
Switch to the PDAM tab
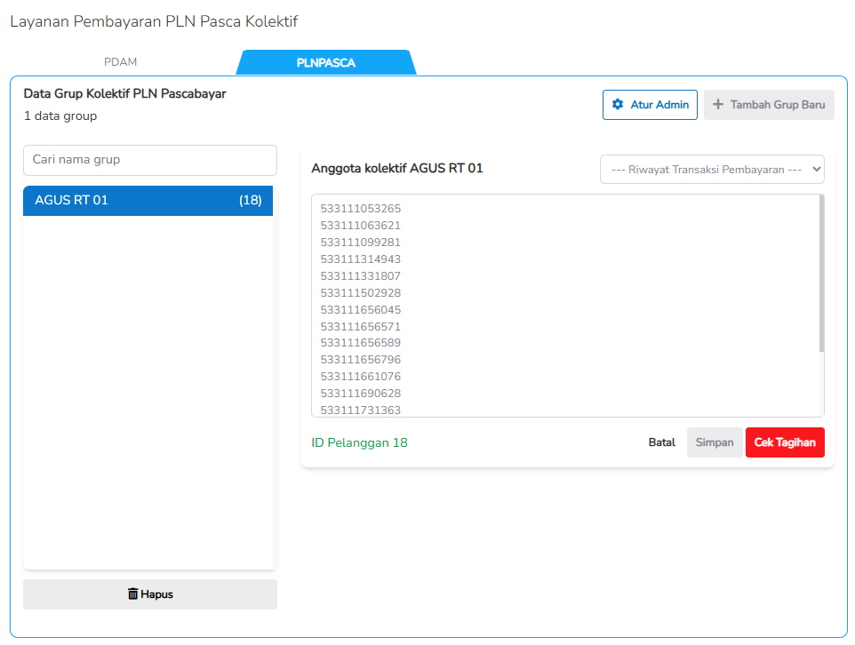click(x=120, y=62)
